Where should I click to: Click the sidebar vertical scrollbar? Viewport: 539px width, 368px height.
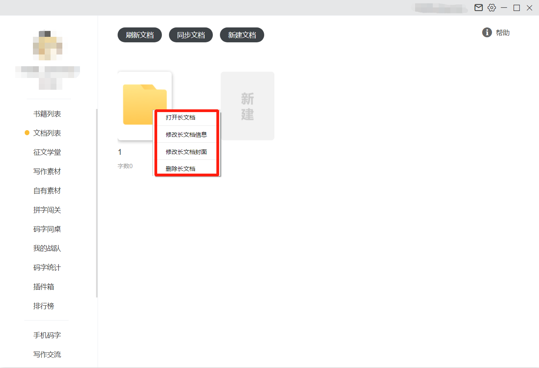[97, 203]
